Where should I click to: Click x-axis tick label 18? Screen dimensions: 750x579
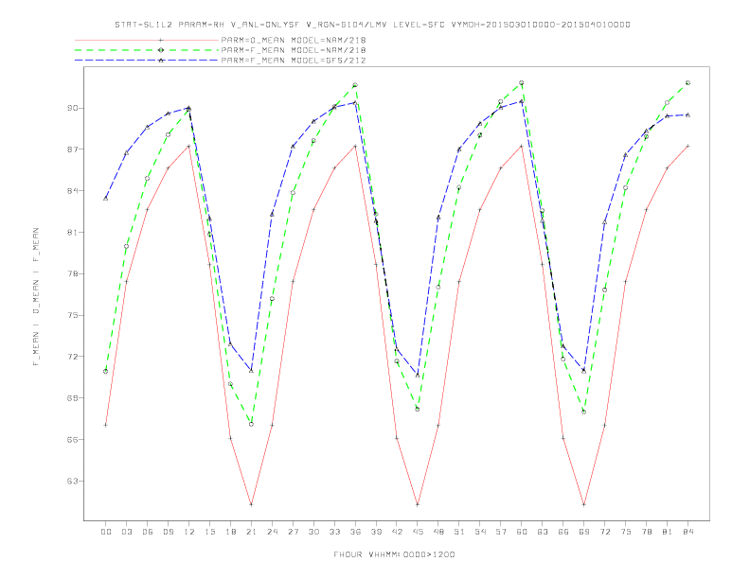click(x=230, y=532)
